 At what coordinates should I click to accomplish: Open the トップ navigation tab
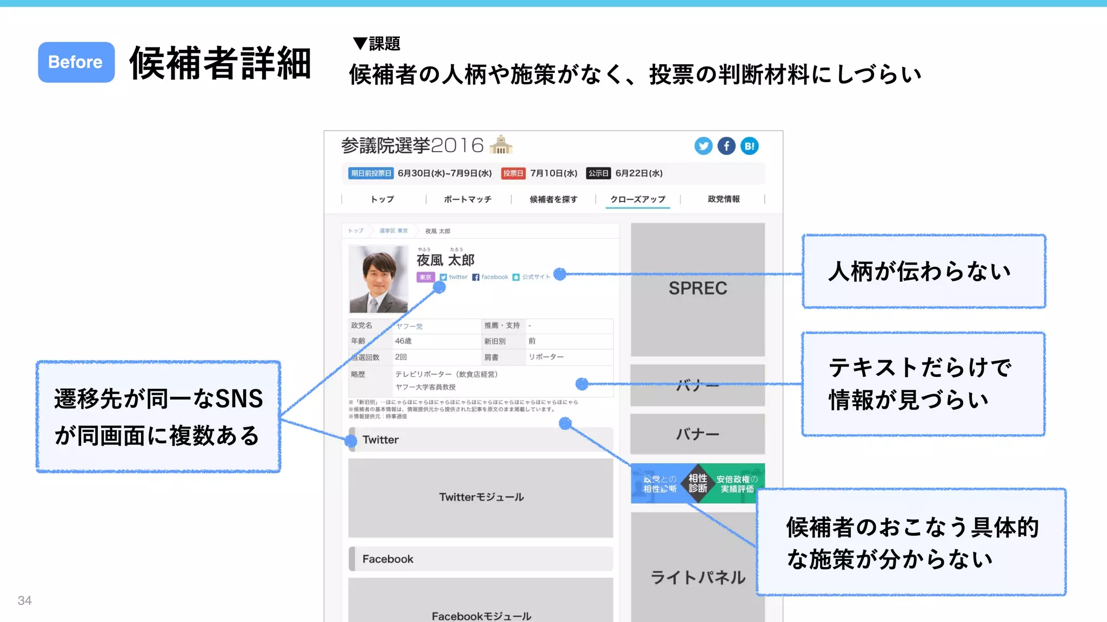coord(383,199)
